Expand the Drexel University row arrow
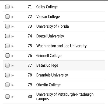This screenshot has width=108, height=104. pos(13,36)
